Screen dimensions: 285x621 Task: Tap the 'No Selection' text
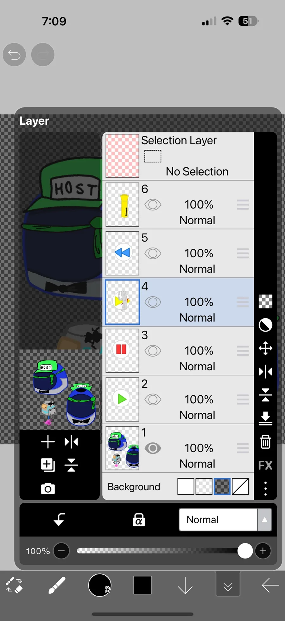click(x=197, y=172)
